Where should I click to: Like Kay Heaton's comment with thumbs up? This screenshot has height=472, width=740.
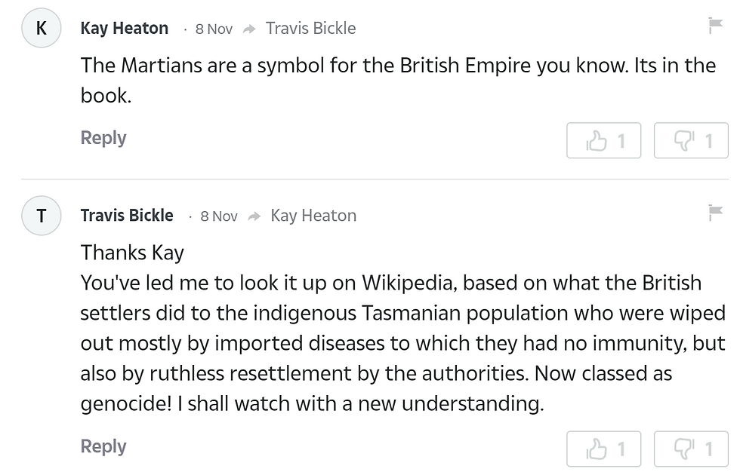(603, 140)
